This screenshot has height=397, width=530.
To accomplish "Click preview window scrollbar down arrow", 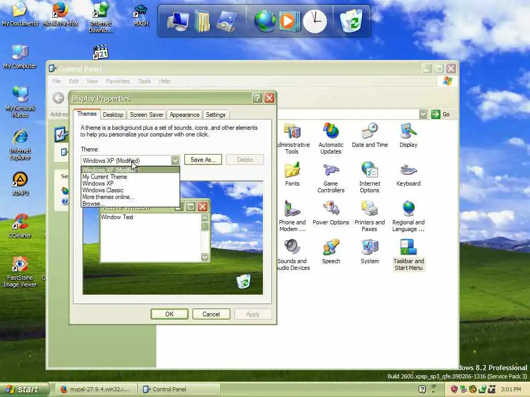I will click(x=205, y=257).
